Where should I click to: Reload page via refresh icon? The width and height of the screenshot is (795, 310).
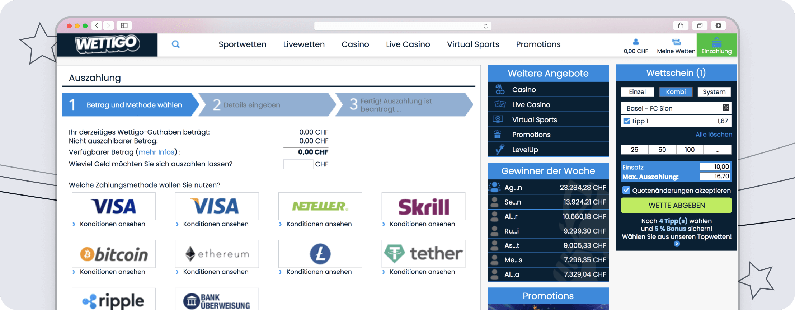[486, 26]
